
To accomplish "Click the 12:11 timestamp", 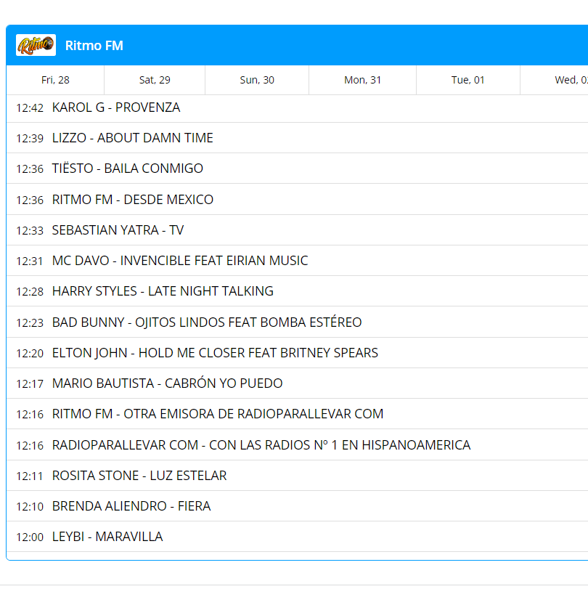I will 30,476.
